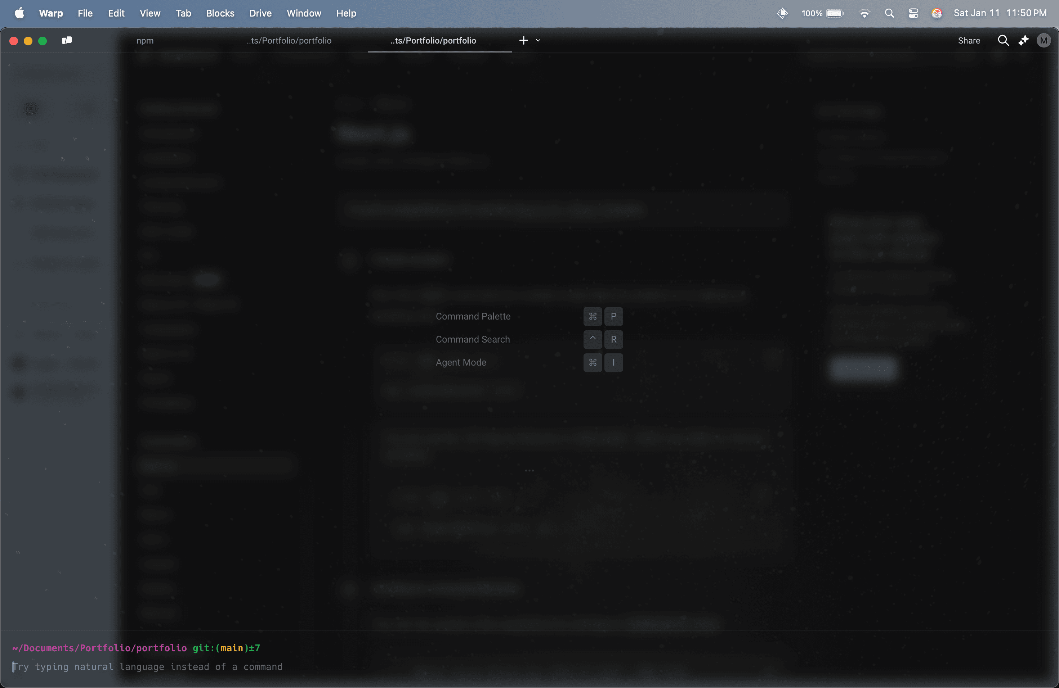Open the Window menu
1059x688 pixels.
[x=304, y=13]
